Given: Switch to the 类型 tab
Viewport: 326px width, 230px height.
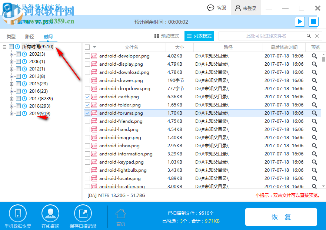Looking at the screenshot, I should point(11,36).
